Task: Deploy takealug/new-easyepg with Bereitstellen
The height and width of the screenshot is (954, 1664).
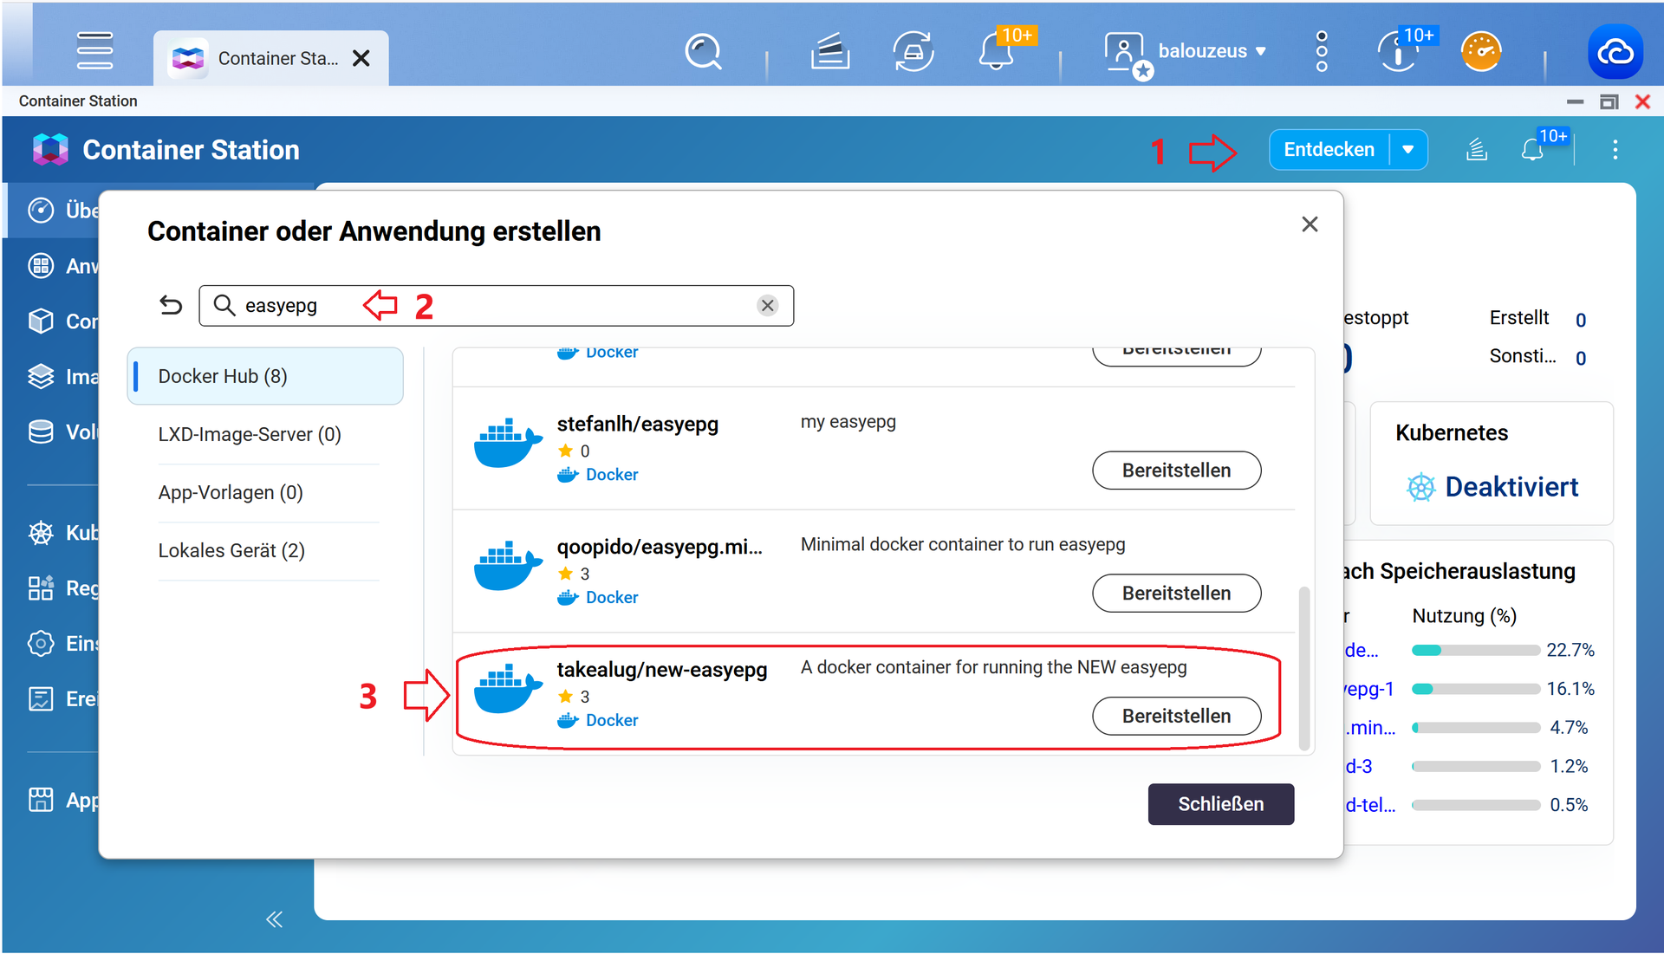Action: 1176,717
